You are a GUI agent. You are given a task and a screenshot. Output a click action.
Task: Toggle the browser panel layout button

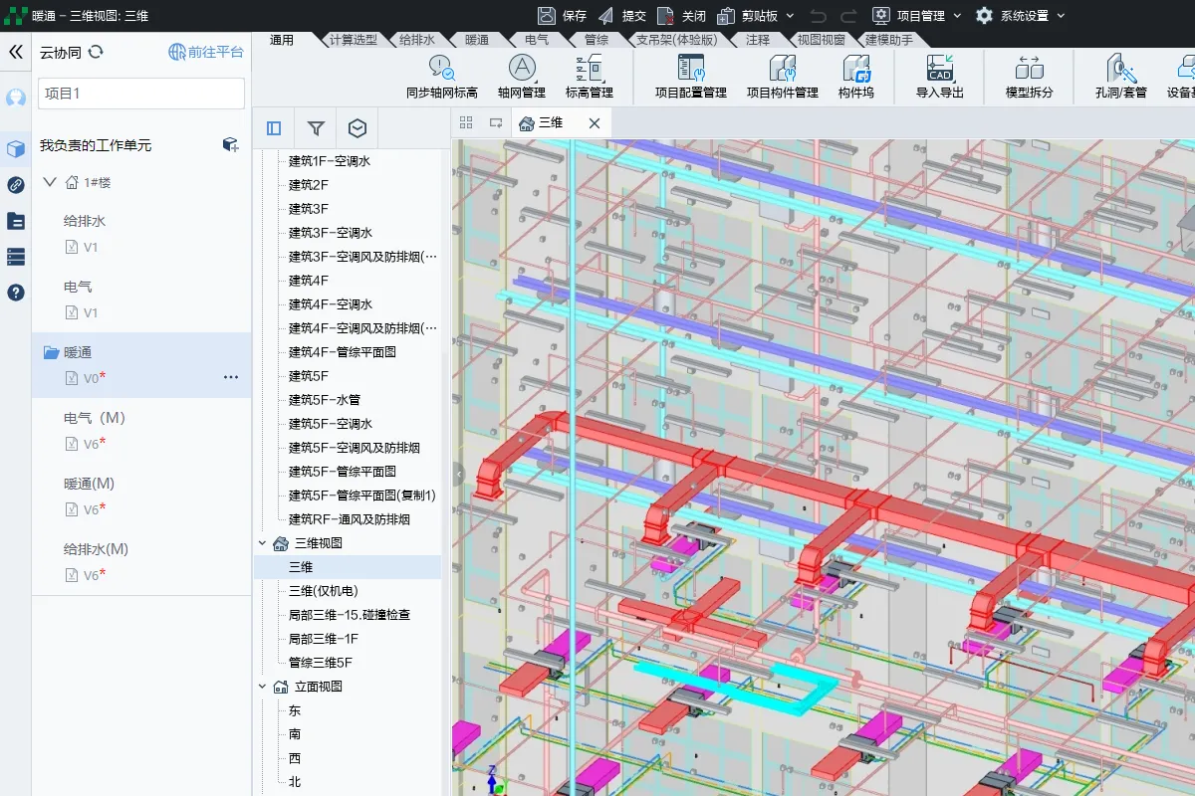tap(274, 128)
